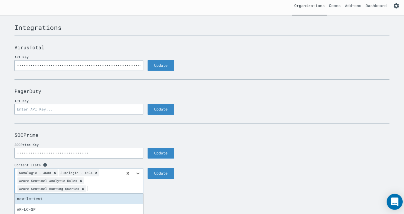This screenshot has width=404, height=214.
Task: Open the Comms tab
Action: tap(335, 6)
